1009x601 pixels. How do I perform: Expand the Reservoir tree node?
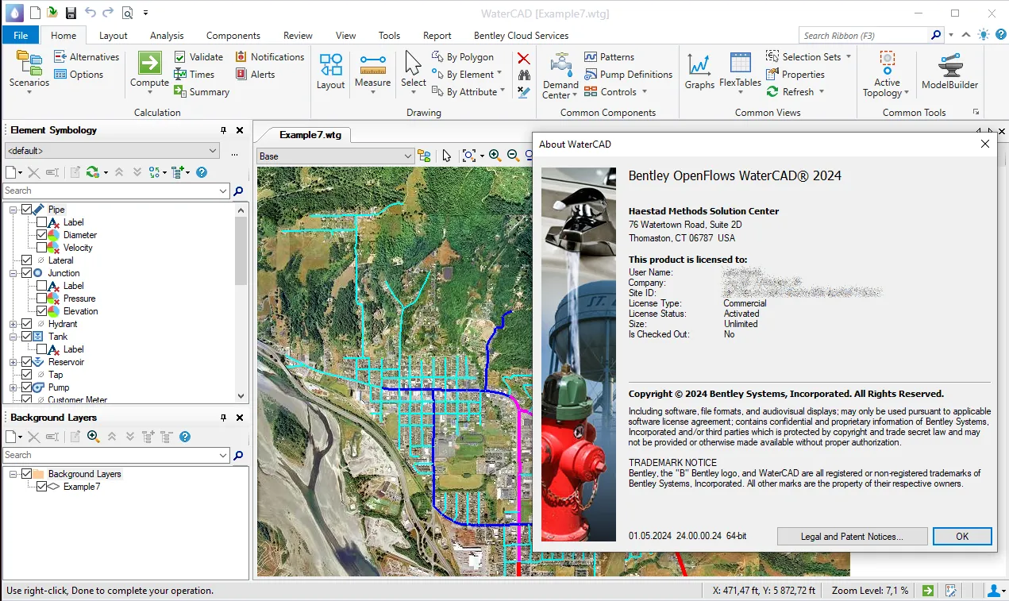(13, 362)
